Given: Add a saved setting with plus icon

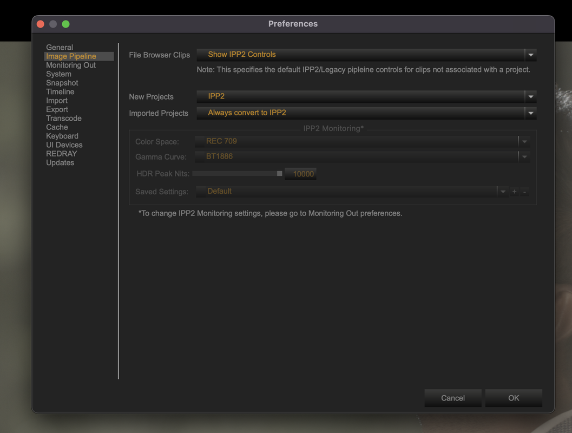Looking at the screenshot, I should click(x=514, y=192).
